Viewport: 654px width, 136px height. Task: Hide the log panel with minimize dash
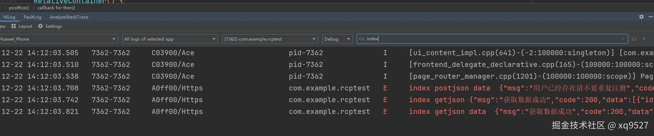[x=651, y=17]
